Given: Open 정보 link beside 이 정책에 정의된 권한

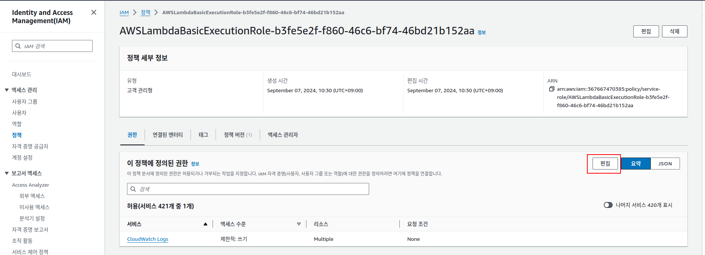Looking at the screenshot, I should (x=195, y=164).
